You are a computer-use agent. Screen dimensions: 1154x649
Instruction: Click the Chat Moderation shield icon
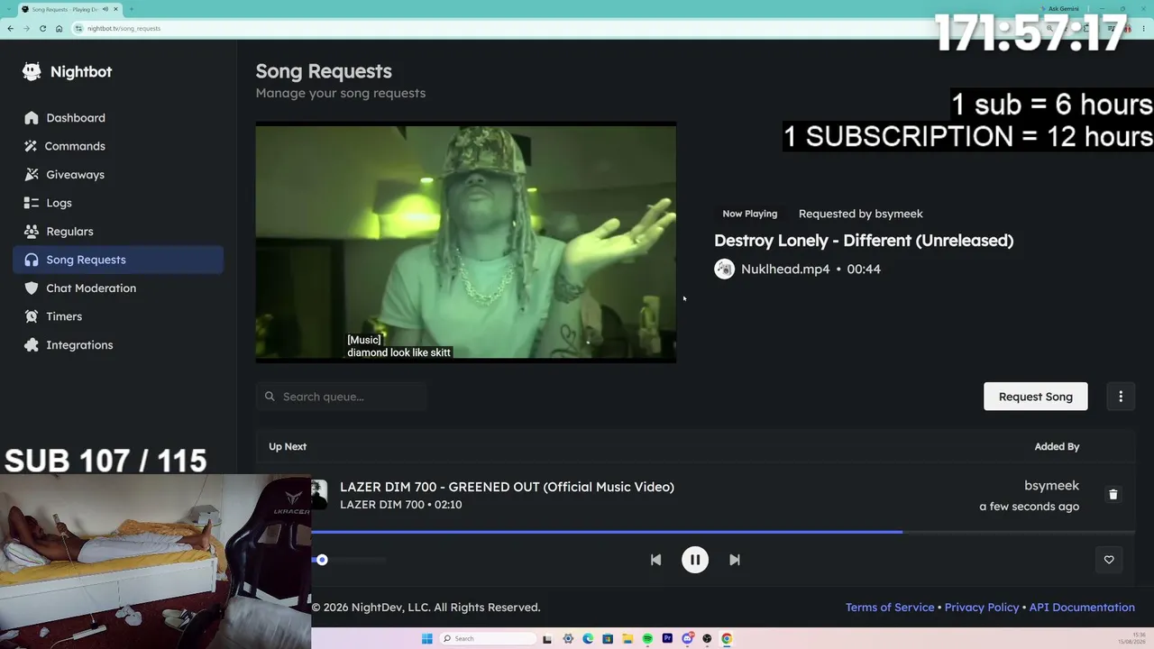(x=32, y=288)
